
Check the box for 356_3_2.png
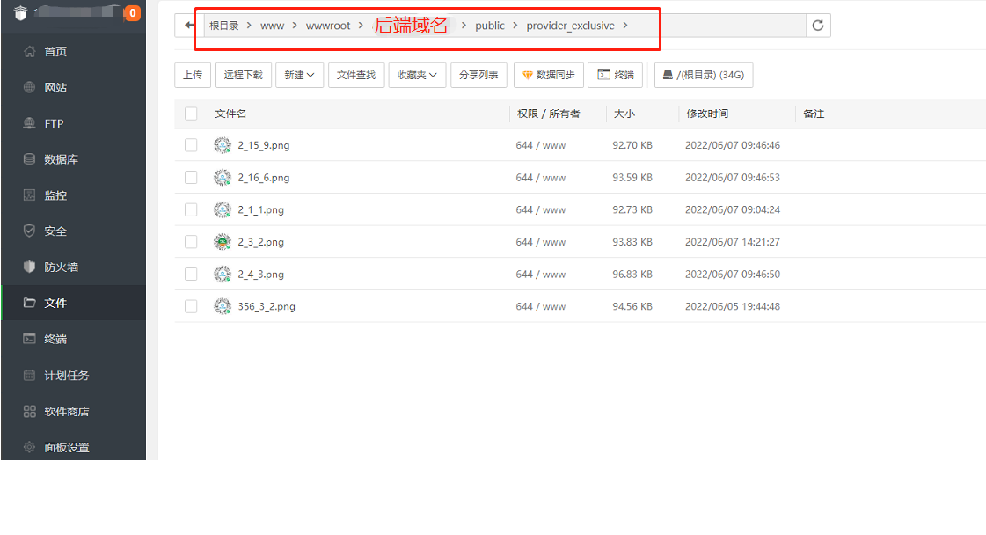[191, 306]
